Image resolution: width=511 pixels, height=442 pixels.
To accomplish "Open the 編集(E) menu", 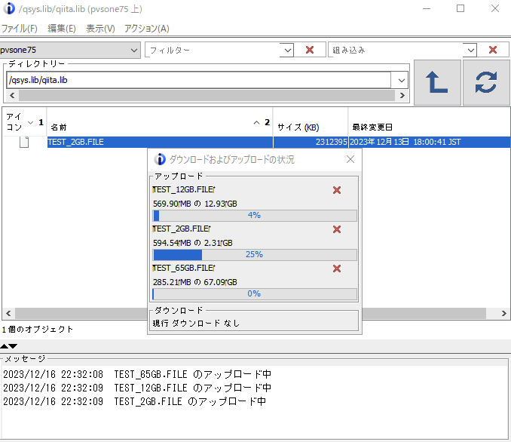I will (62, 29).
